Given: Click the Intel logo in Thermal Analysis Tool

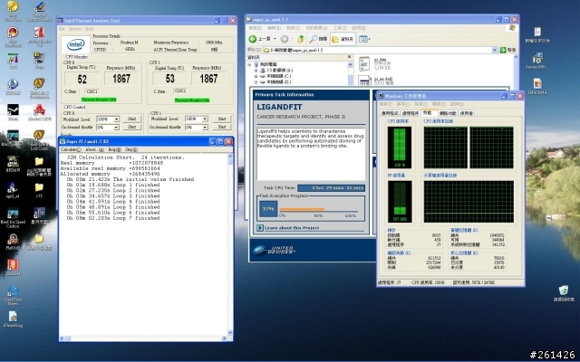Looking at the screenshot, I should click(x=76, y=45).
